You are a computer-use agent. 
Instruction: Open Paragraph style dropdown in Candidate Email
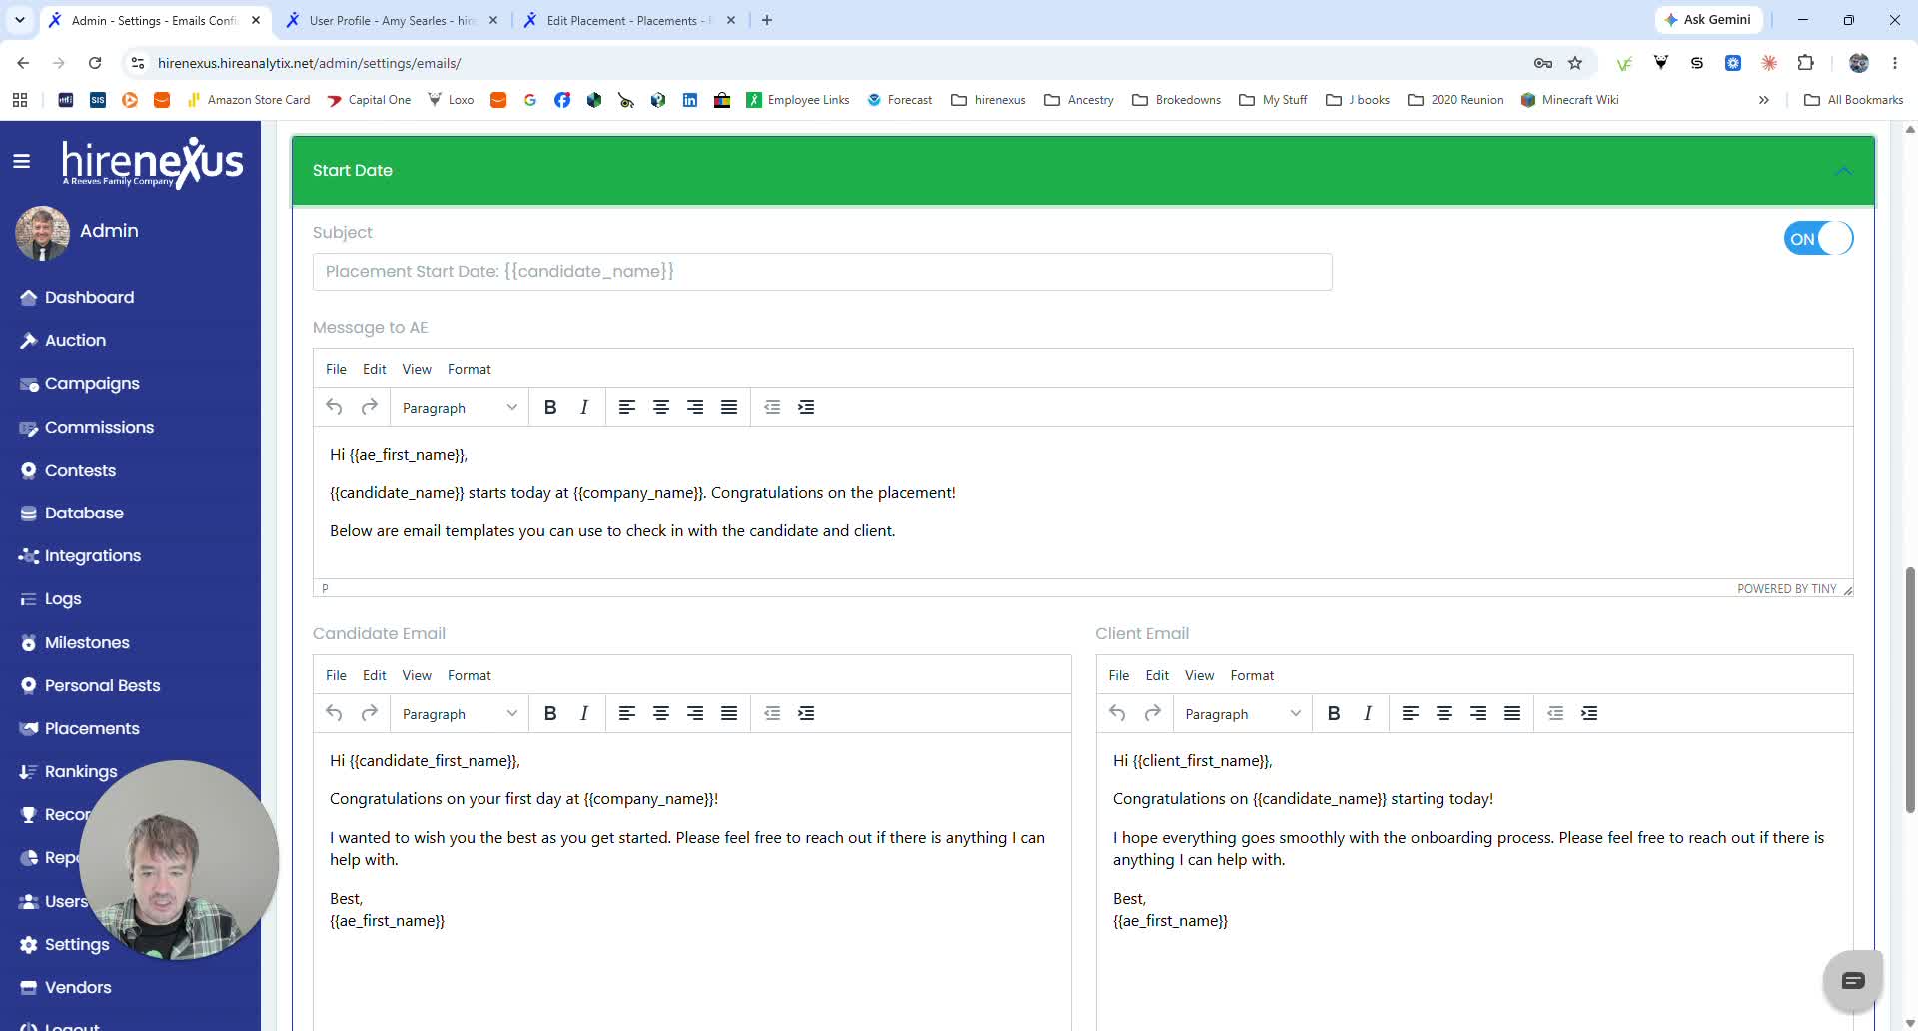(x=460, y=714)
